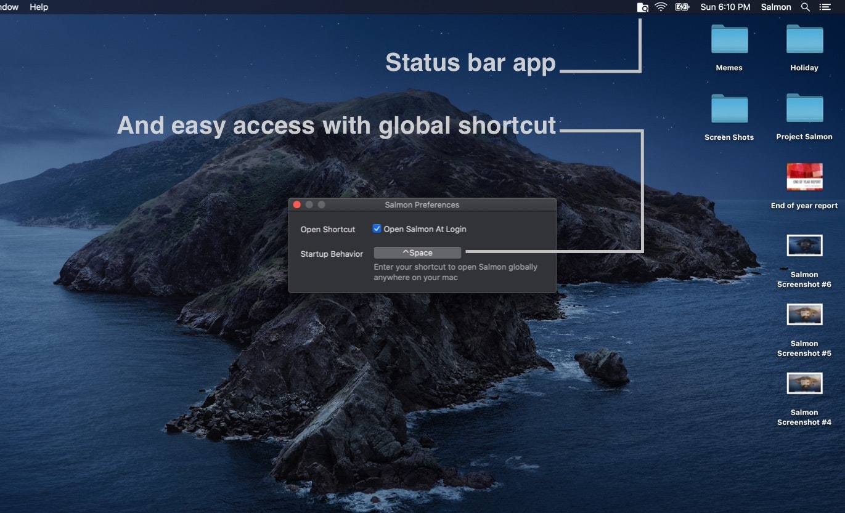Open the Salmon status bar icon
The width and height of the screenshot is (845, 513).
click(x=642, y=7)
